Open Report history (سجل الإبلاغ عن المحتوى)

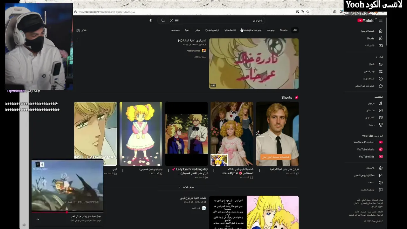click(368, 175)
